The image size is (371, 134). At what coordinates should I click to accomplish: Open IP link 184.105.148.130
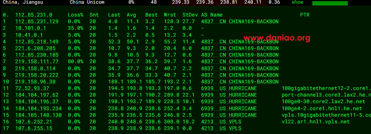[x=38, y=115]
